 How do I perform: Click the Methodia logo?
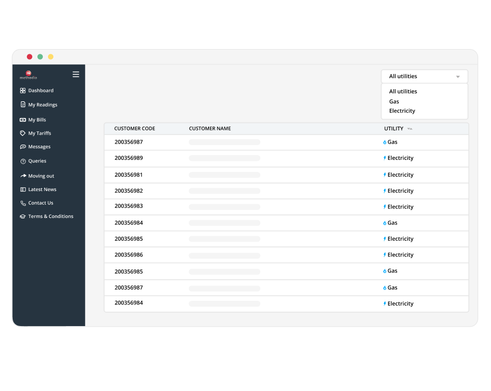pos(29,74)
